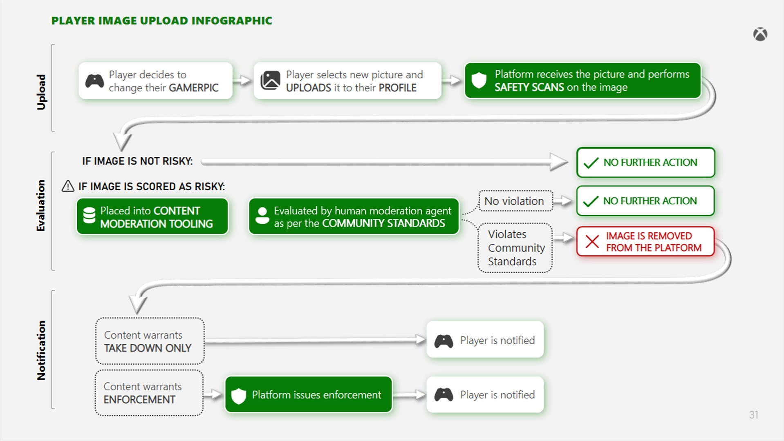784x441 pixels.
Task: Click the red X in Image Is Removed box
Action: click(x=592, y=242)
